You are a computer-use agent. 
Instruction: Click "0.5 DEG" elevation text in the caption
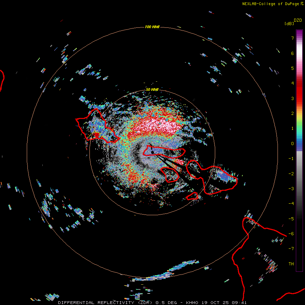(x=166, y=303)
